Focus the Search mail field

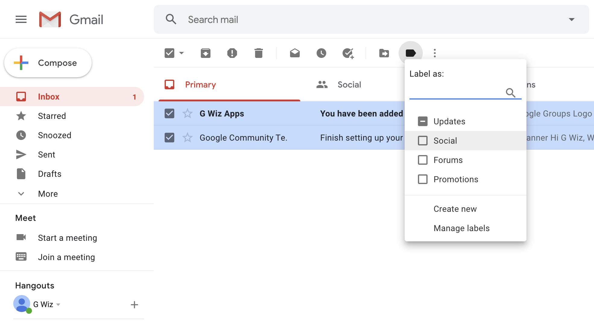tap(371, 19)
